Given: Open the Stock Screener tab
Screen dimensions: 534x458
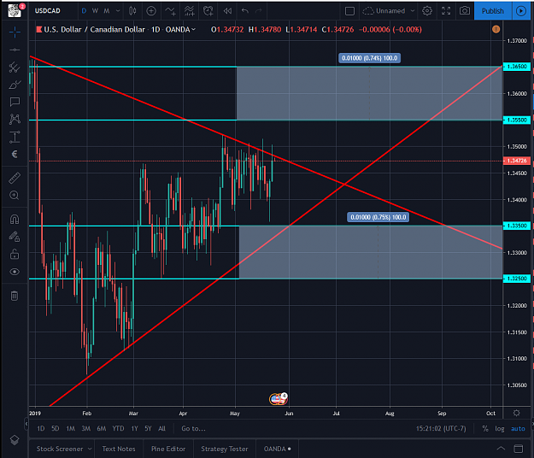Looking at the screenshot, I should coord(60,449).
